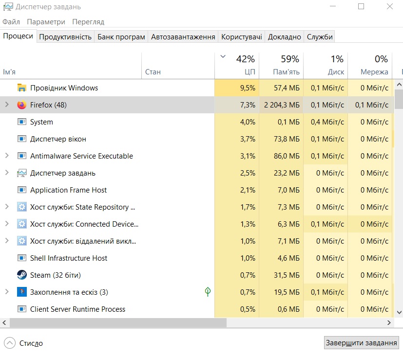Click the Application Frame Host icon

pyautogui.click(x=22, y=190)
